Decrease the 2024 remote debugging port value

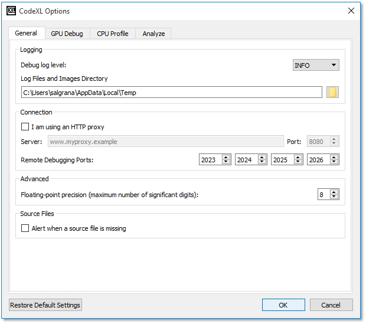(262, 162)
